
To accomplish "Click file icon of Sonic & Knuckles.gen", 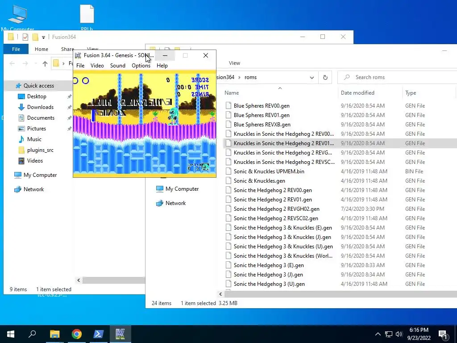I will (228, 181).
